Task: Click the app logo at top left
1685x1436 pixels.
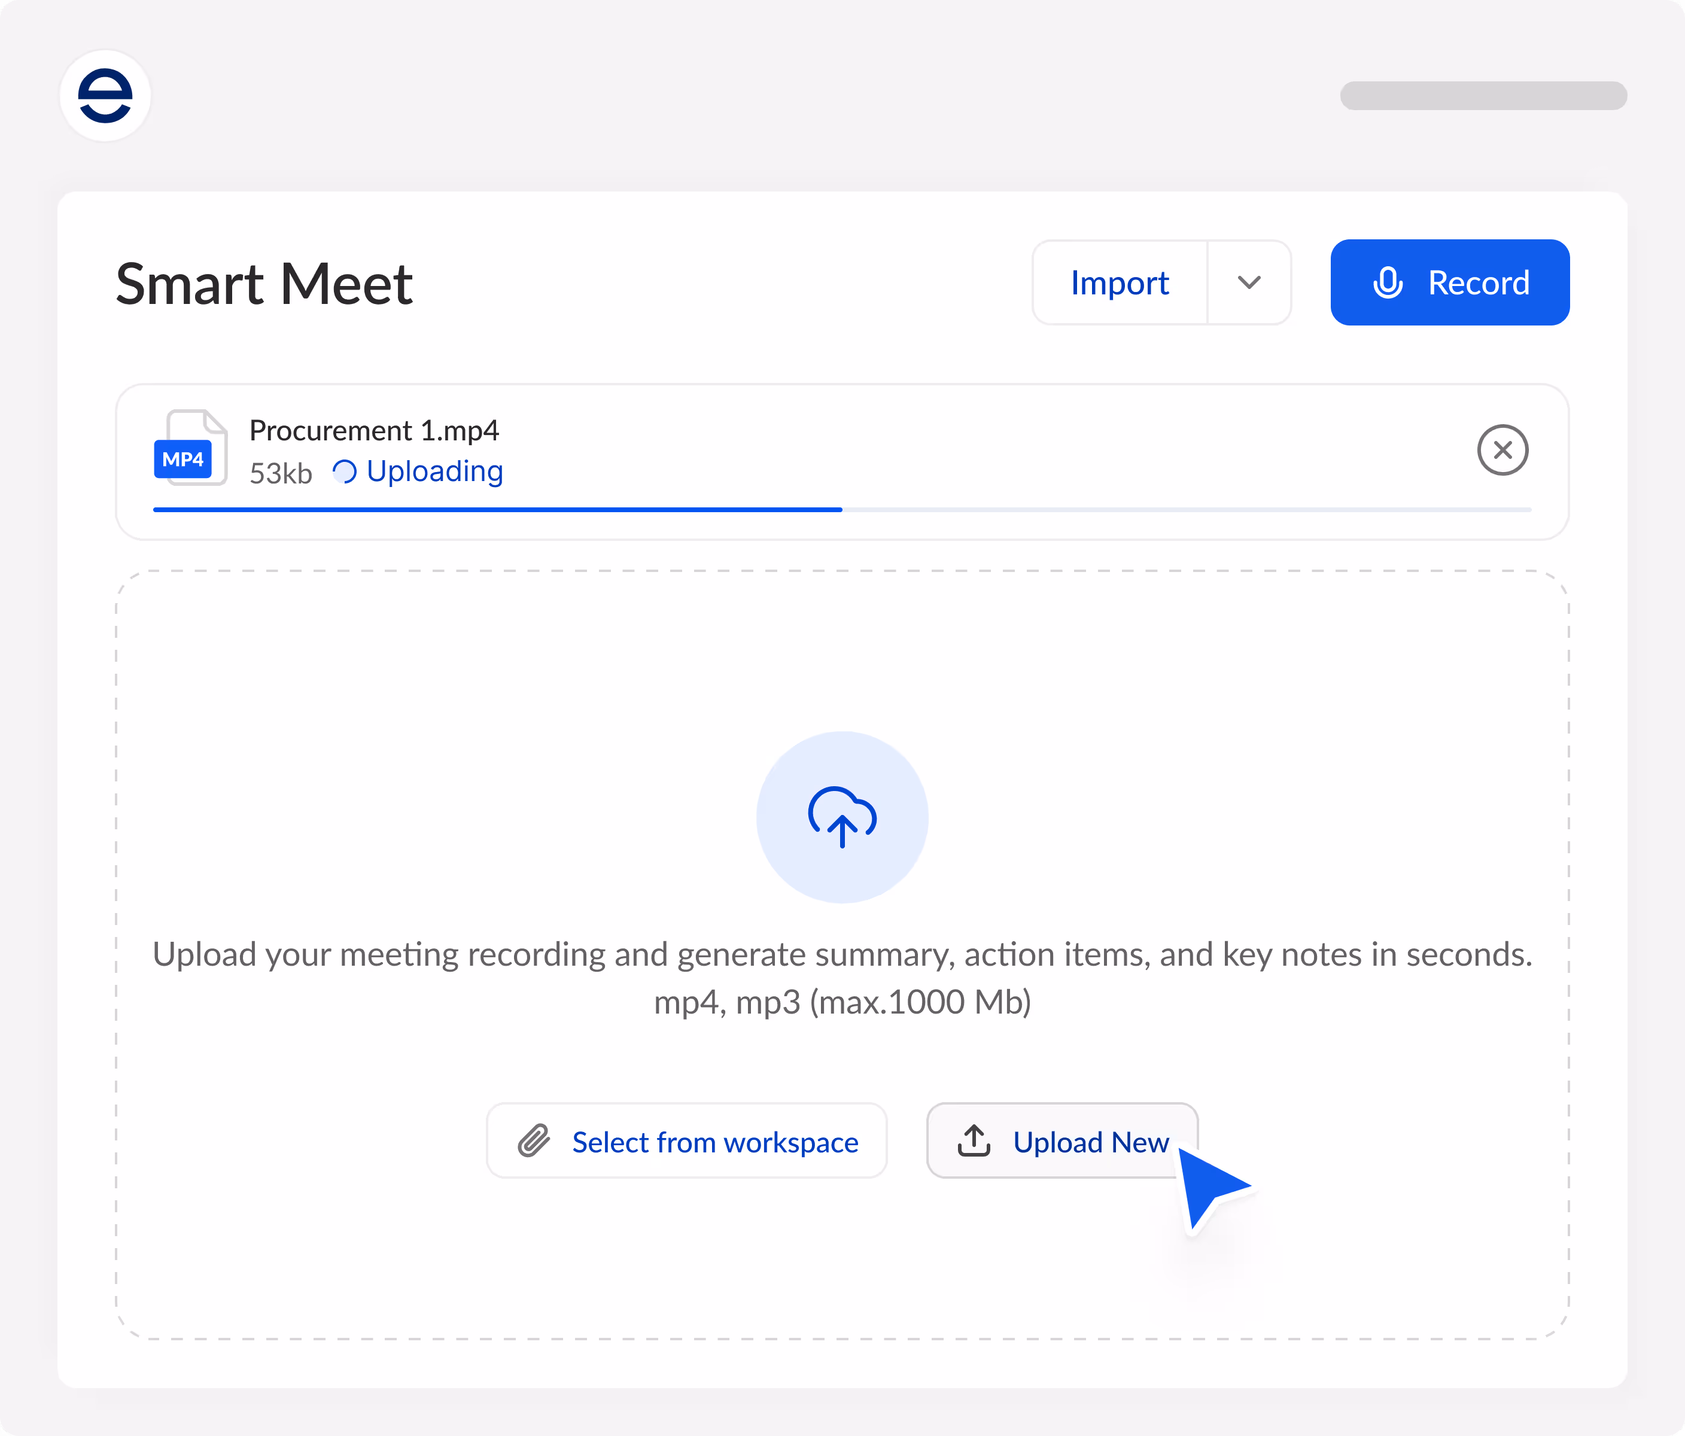Action: [105, 96]
